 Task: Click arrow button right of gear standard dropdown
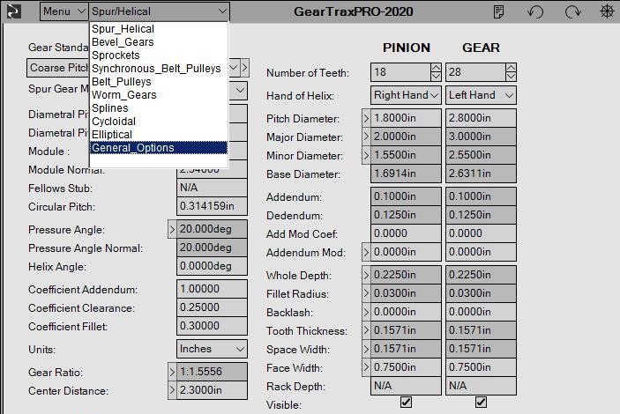[245, 68]
